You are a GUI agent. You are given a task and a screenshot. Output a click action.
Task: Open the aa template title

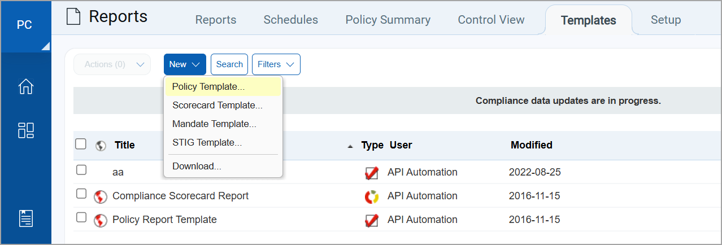point(118,173)
